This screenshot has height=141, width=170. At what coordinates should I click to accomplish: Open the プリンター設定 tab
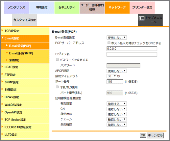click(x=142, y=8)
